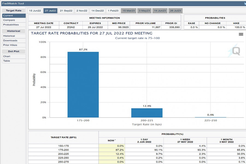The height and width of the screenshot is (164, 246).
Task: Switch to the 14 Dec22 tab
Action: (x=97, y=11)
